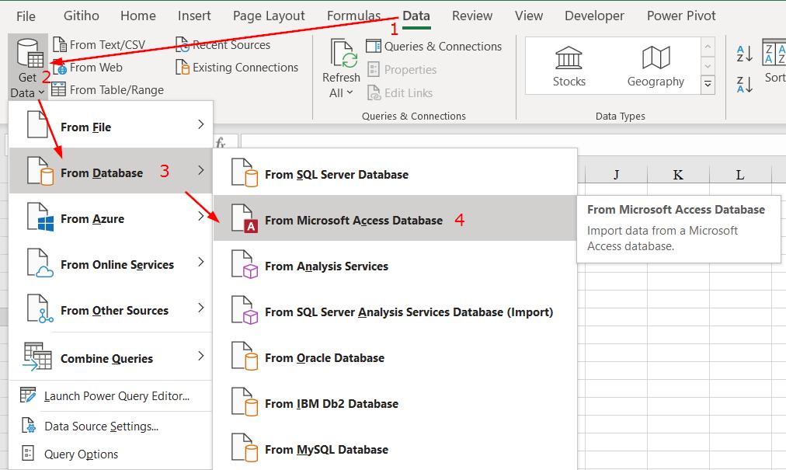The height and width of the screenshot is (470, 786).
Task: Click the Existing Connections icon
Action: click(x=183, y=68)
